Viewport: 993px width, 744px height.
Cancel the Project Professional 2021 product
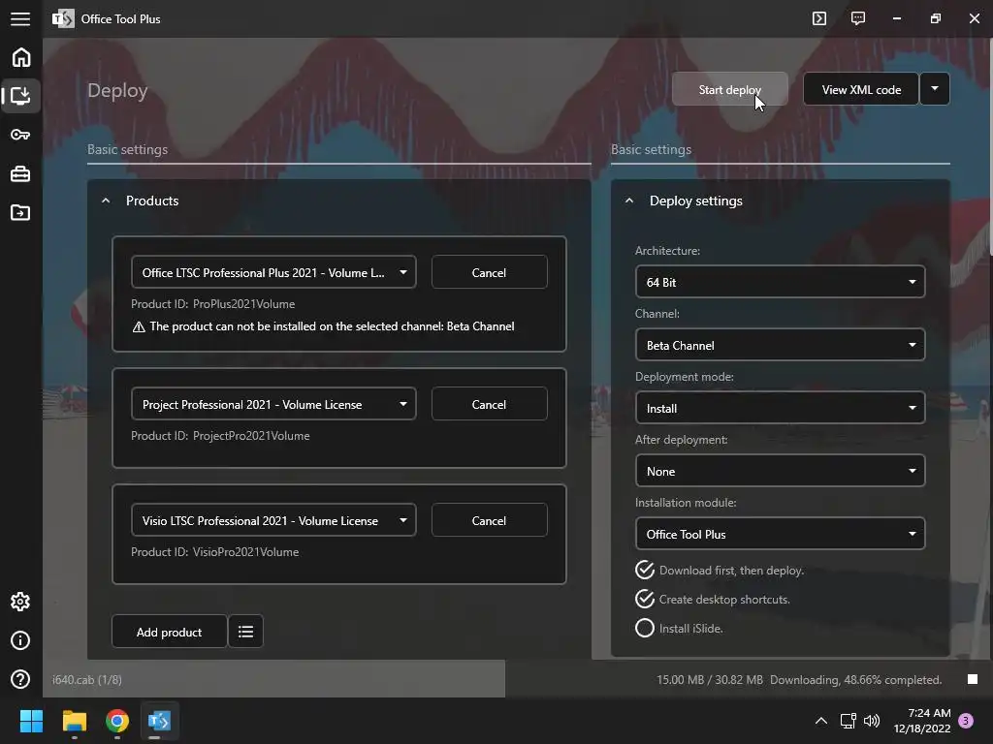[x=489, y=404]
